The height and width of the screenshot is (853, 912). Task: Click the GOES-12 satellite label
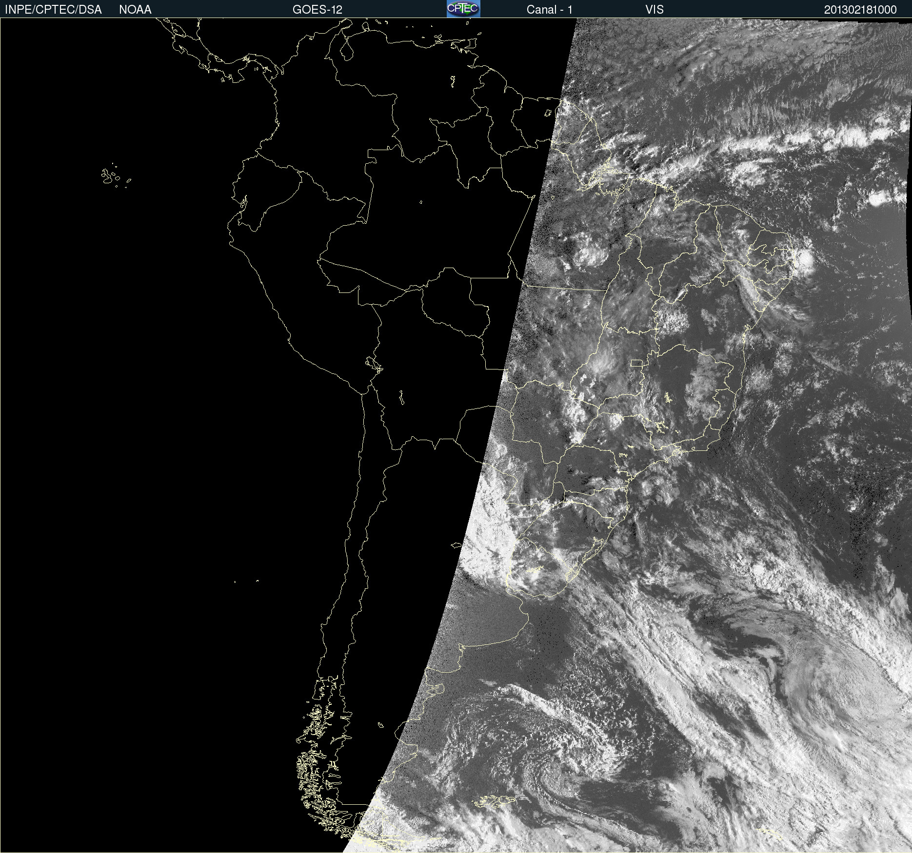pos(317,10)
